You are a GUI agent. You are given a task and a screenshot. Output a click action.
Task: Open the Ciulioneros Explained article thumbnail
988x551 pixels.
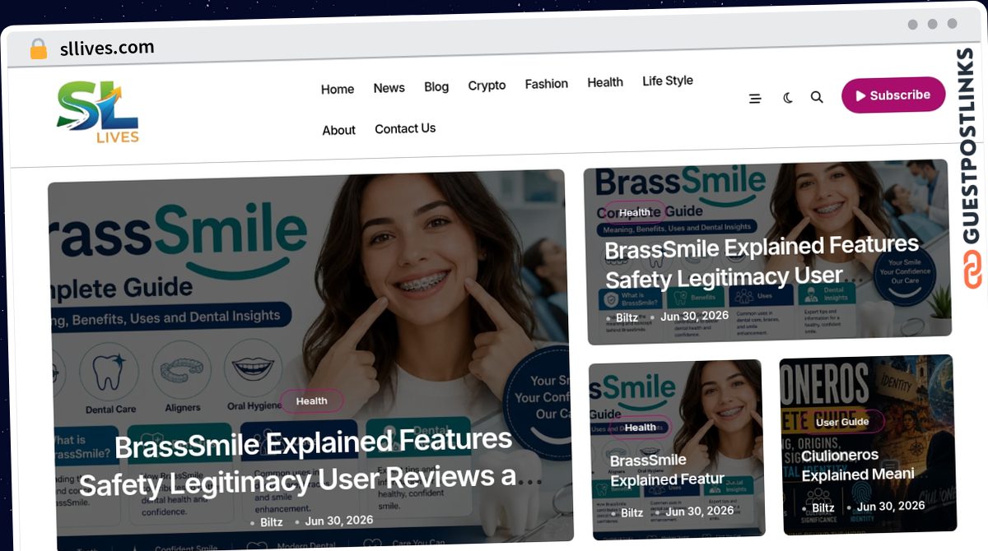click(x=867, y=445)
